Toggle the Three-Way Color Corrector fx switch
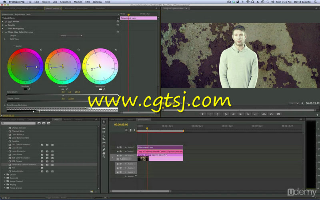This screenshot has width=320, height=200. [6, 32]
